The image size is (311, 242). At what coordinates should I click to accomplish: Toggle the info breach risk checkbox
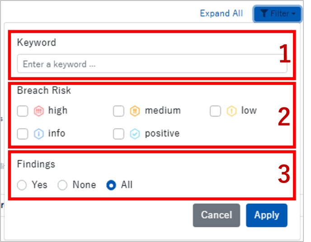pyautogui.click(x=23, y=134)
